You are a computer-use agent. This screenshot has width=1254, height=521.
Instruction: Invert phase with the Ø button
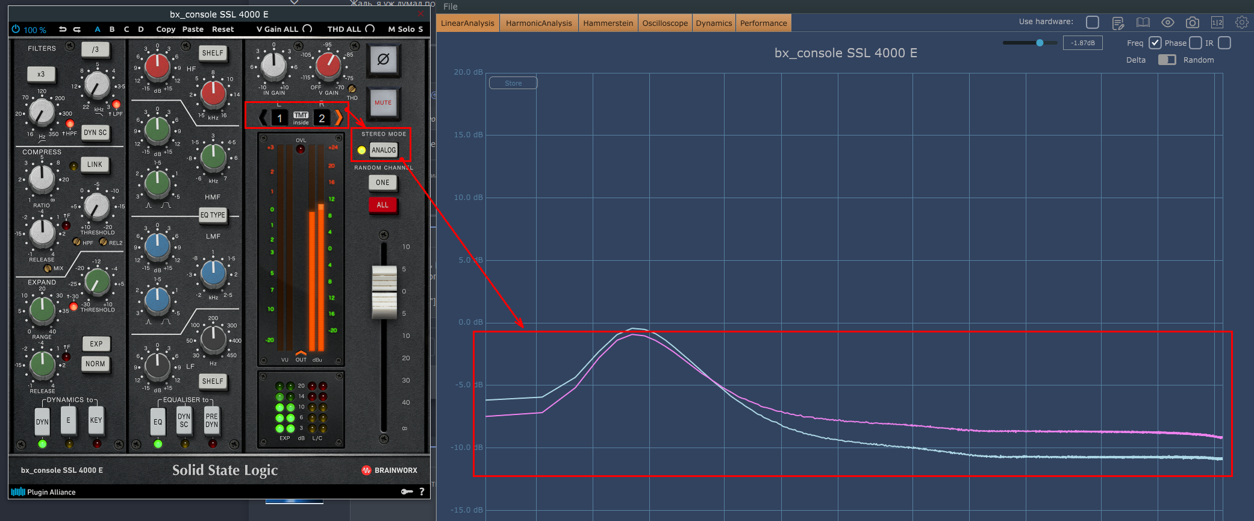click(383, 60)
